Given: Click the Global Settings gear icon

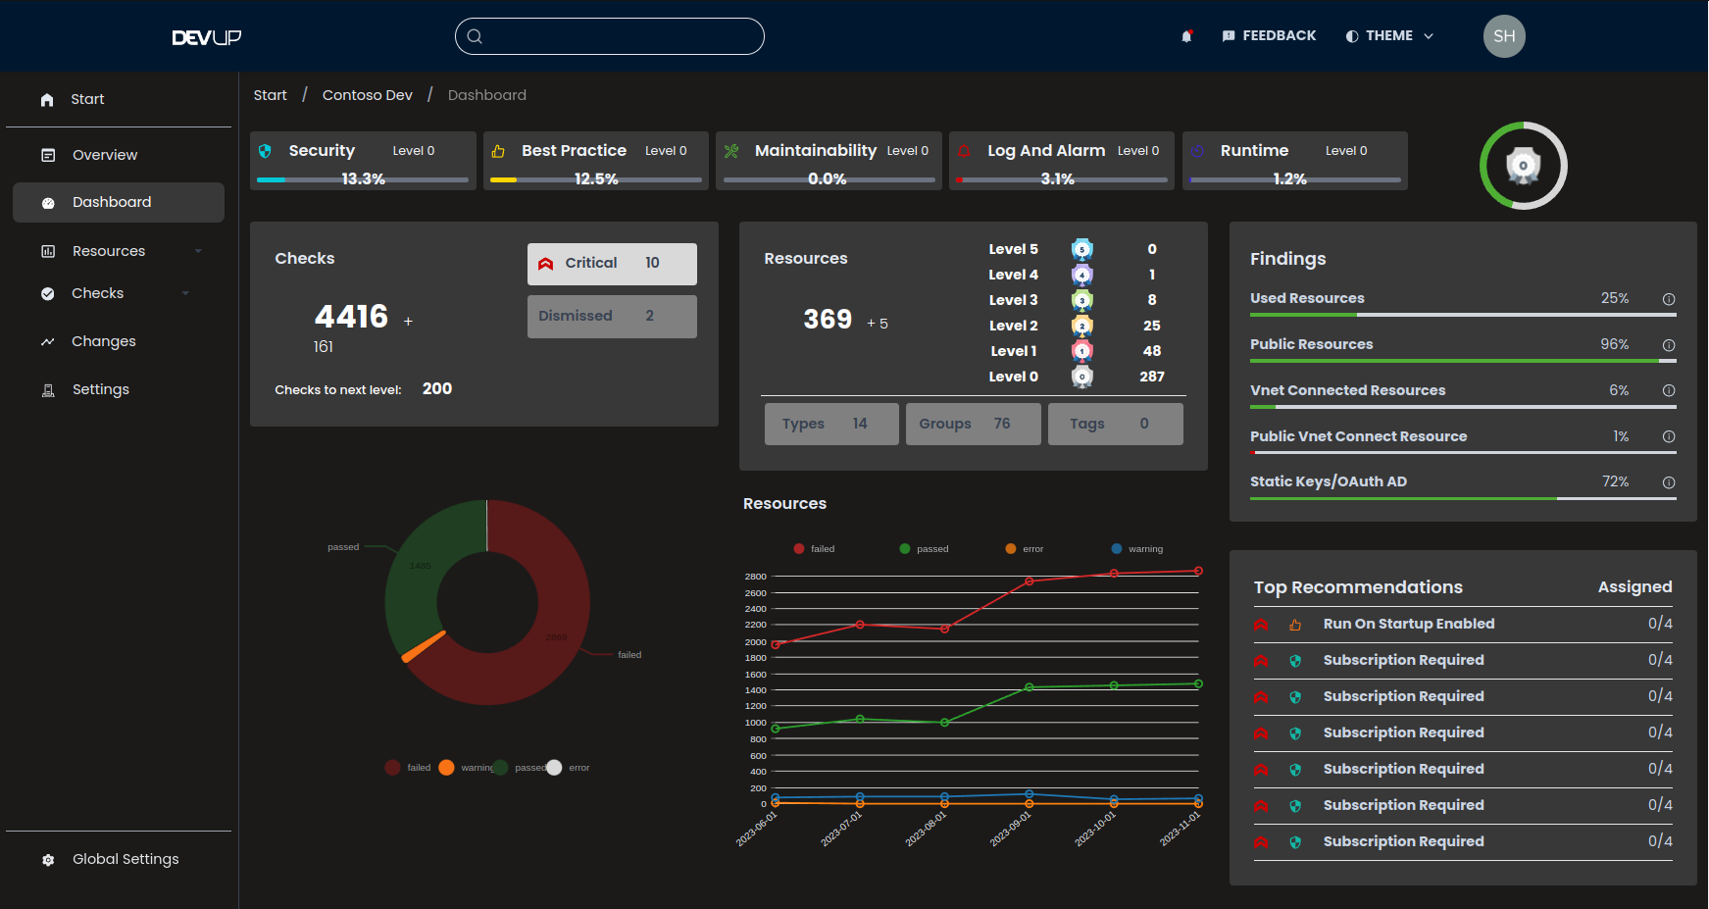Looking at the screenshot, I should click(48, 860).
